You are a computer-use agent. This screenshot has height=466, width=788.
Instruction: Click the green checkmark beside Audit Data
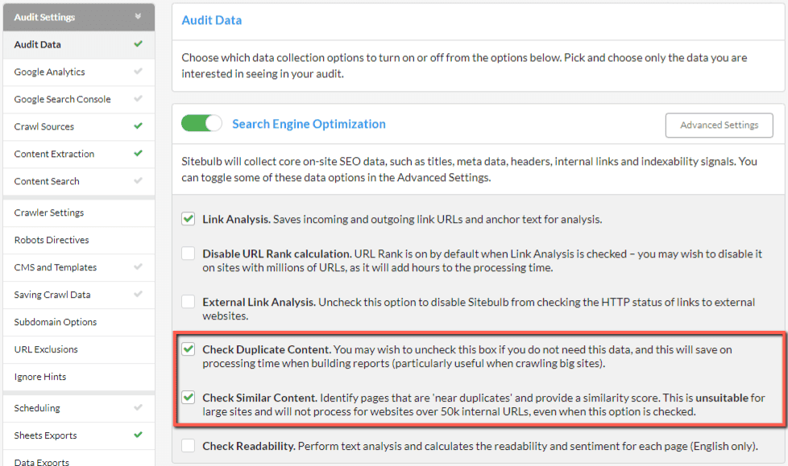pos(139,44)
